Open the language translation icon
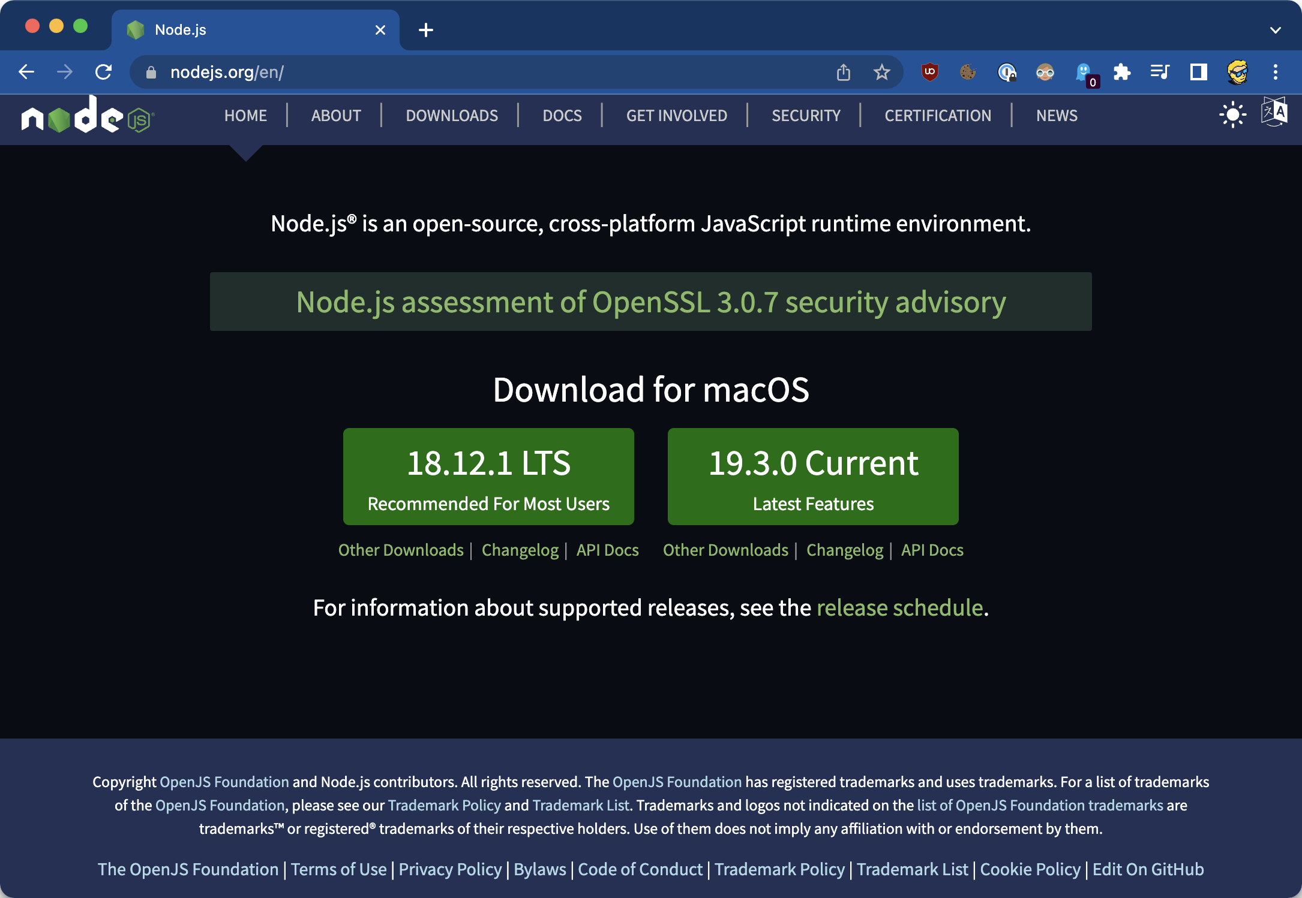The width and height of the screenshot is (1302, 898). tap(1274, 112)
